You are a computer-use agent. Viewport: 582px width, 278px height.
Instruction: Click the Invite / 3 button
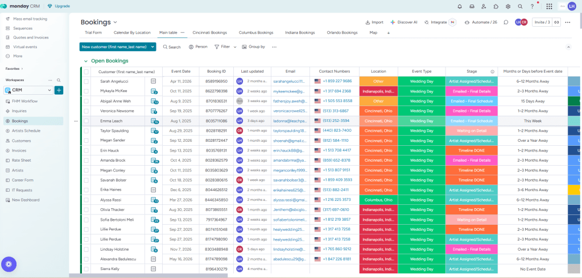[542, 22]
